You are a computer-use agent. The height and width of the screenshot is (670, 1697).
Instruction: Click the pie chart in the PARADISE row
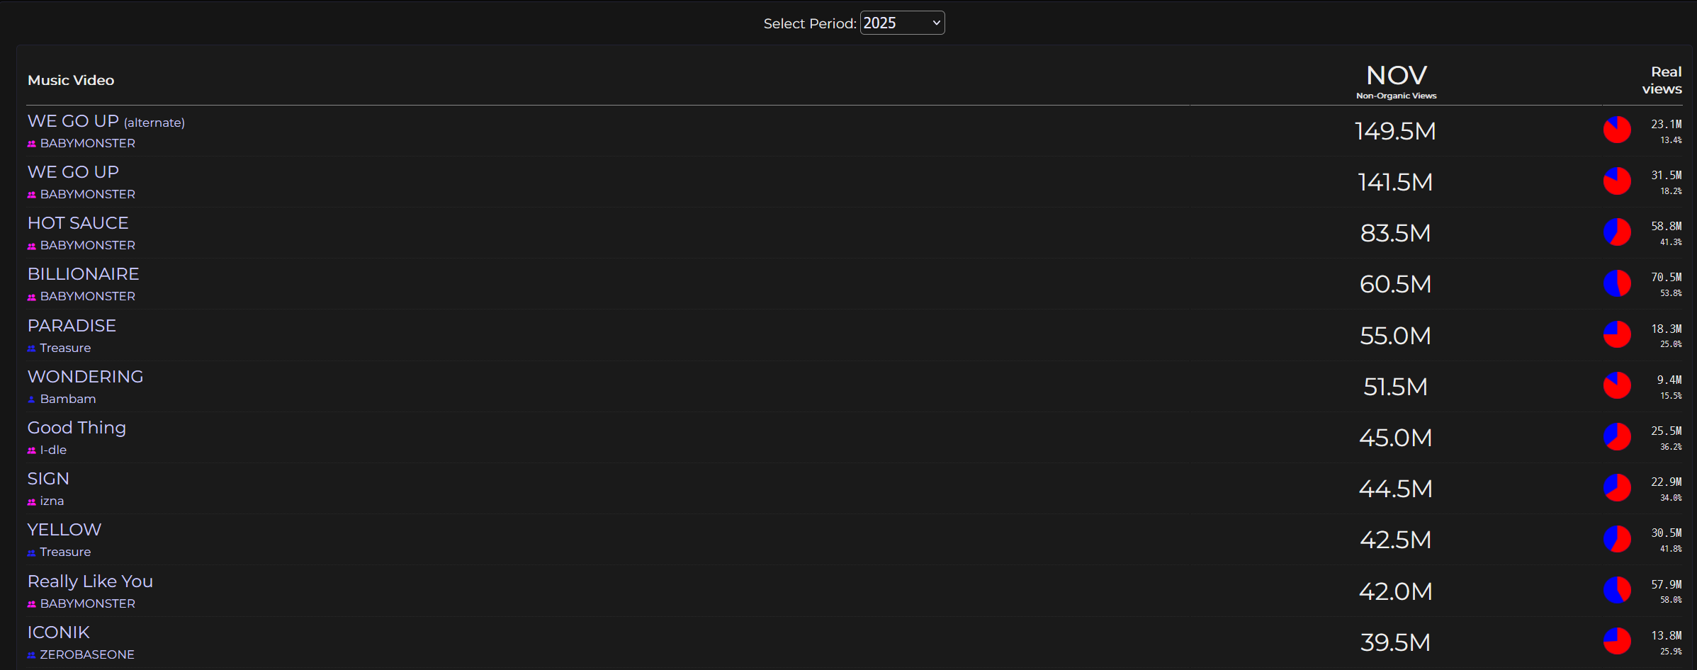[x=1617, y=334]
